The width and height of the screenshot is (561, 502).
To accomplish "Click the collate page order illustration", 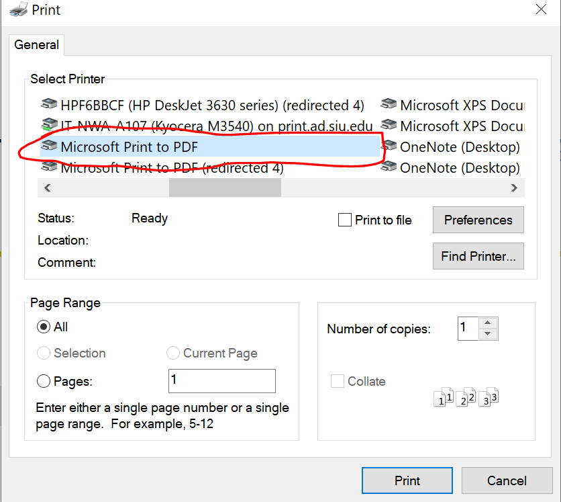I will 466,396.
